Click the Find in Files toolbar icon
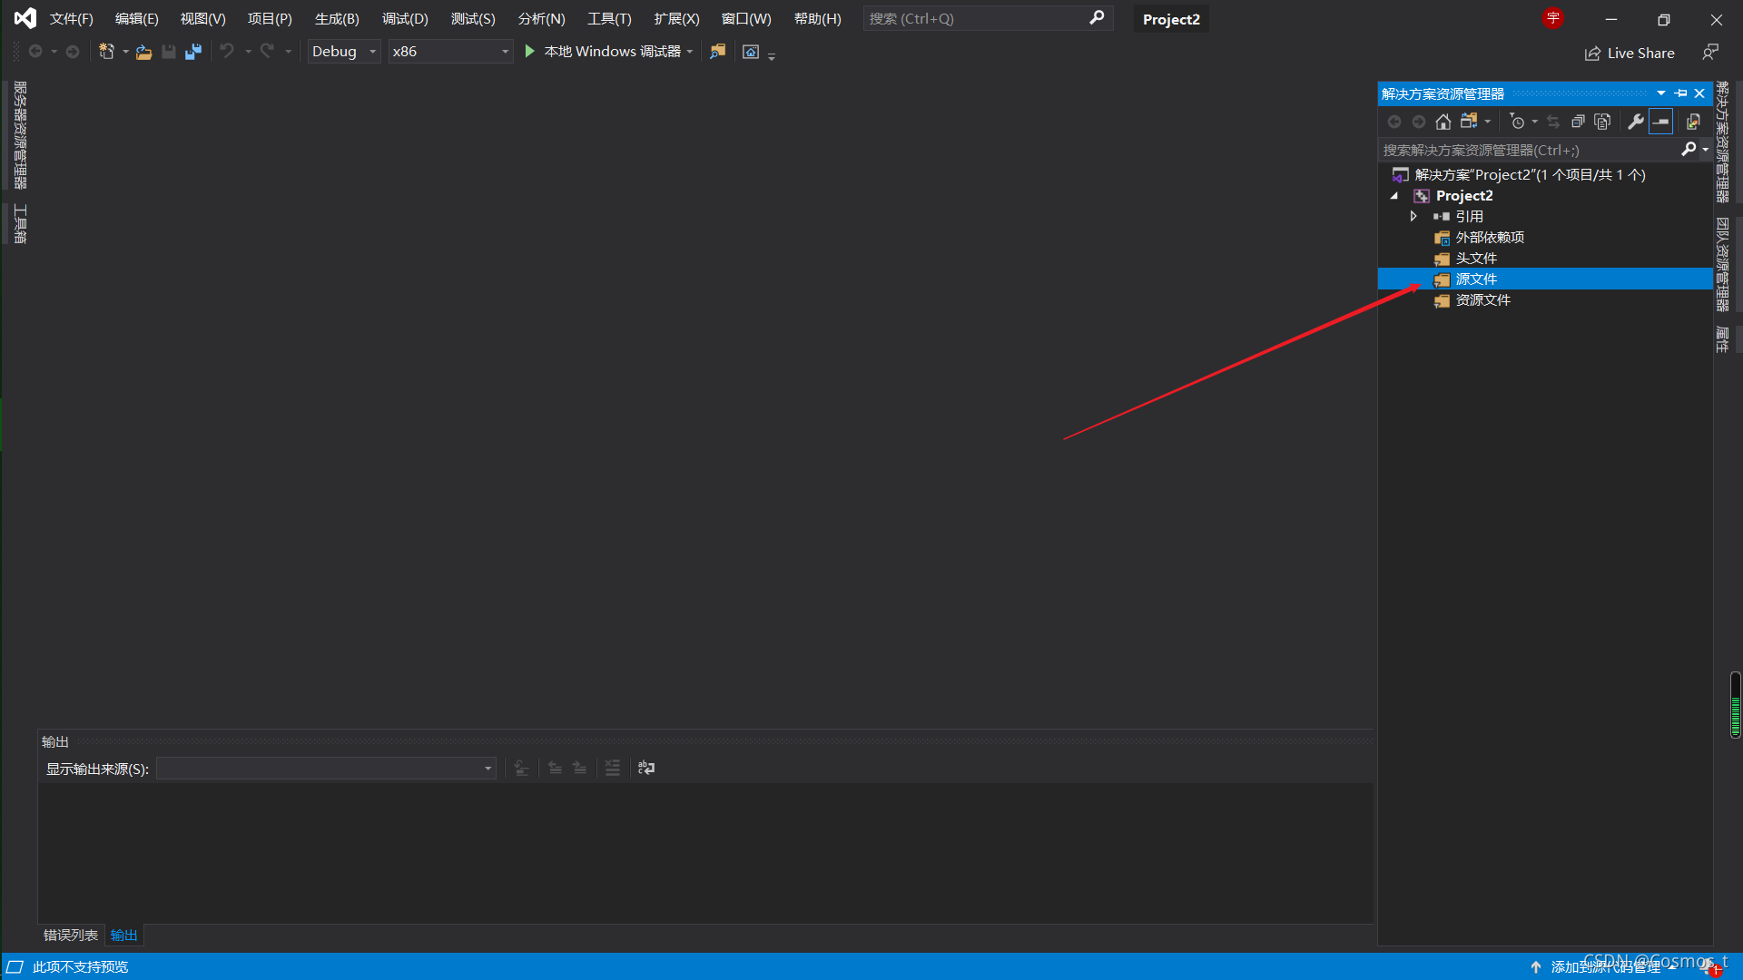This screenshot has width=1743, height=980. (717, 52)
